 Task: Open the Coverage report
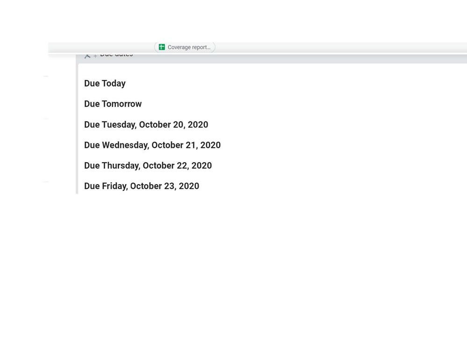pyautogui.click(x=185, y=47)
